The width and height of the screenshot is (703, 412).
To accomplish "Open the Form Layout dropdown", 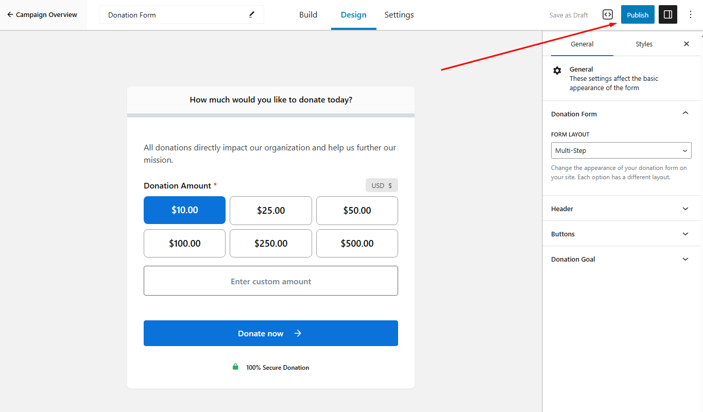I will click(x=621, y=151).
